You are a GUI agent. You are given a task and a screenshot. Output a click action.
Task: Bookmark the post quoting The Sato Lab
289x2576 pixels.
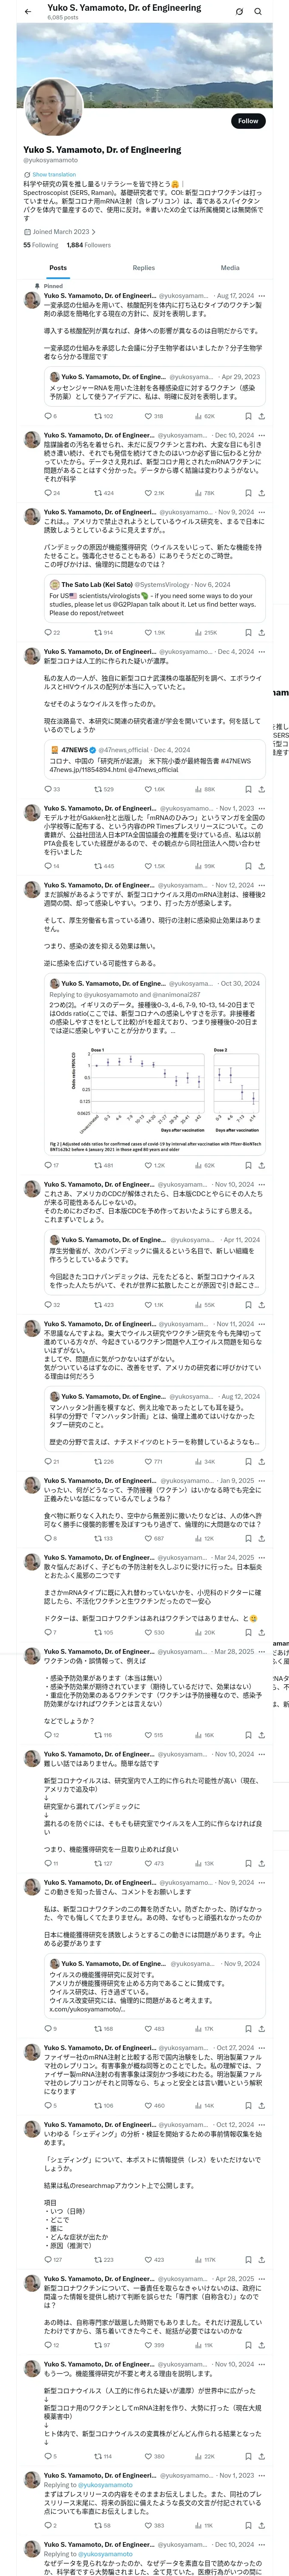[247, 633]
